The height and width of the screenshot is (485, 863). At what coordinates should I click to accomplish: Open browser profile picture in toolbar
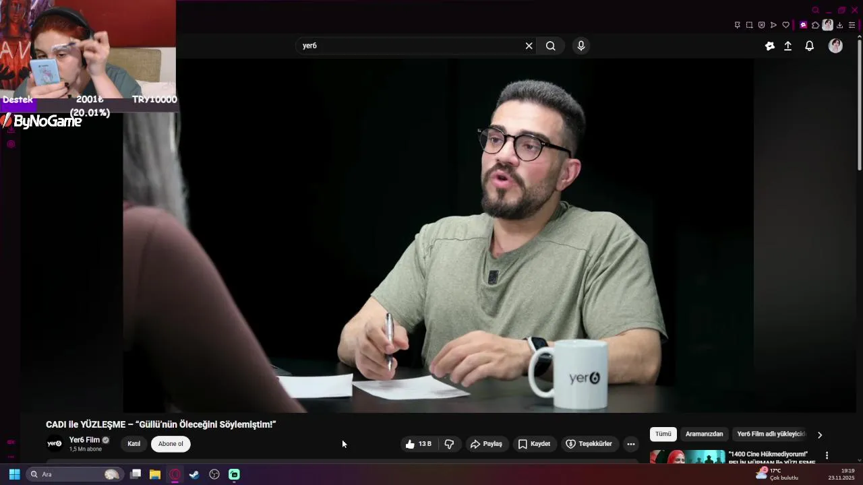[x=827, y=25]
